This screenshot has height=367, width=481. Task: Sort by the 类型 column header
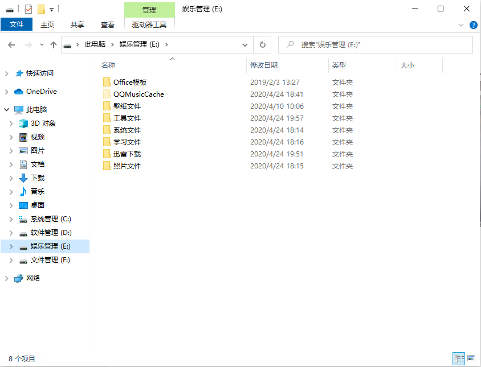tap(339, 65)
